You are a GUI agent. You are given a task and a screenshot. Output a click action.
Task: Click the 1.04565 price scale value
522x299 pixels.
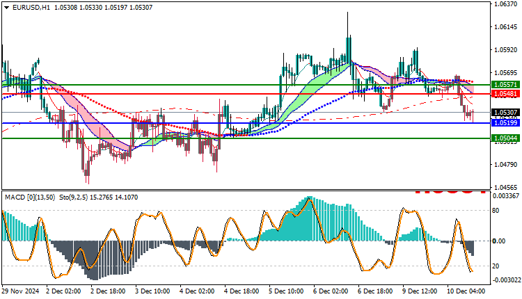(507, 188)
